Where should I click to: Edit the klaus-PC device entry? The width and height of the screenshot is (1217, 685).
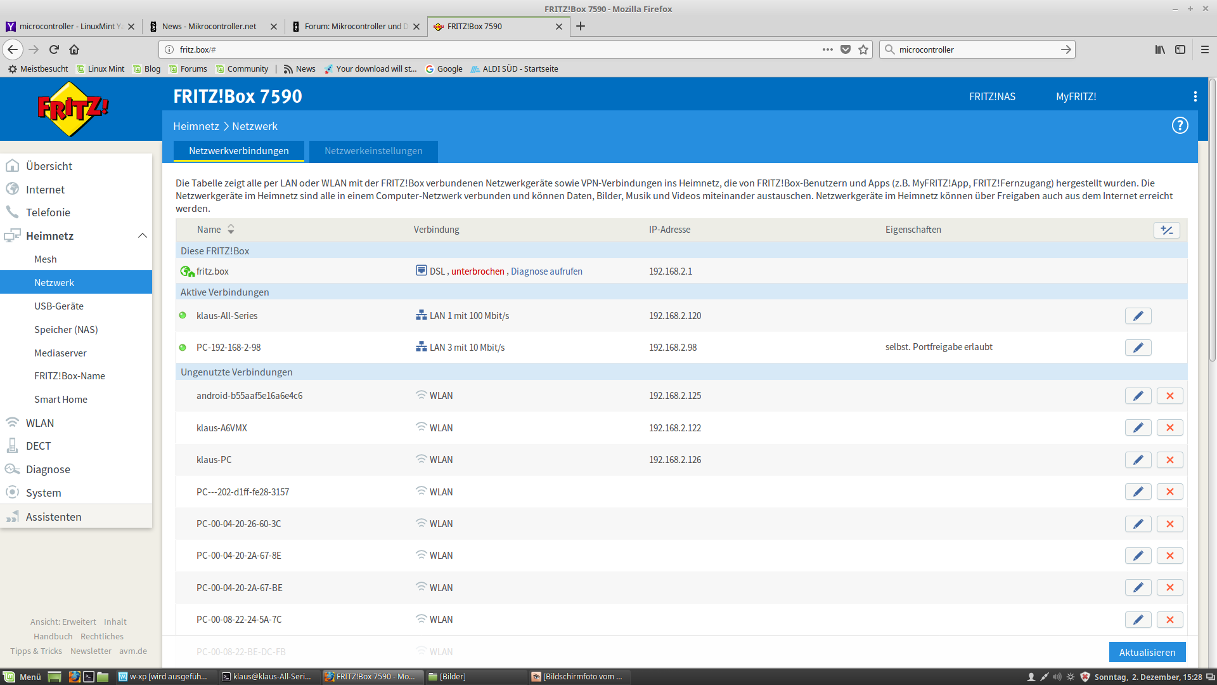(1138, 460)
